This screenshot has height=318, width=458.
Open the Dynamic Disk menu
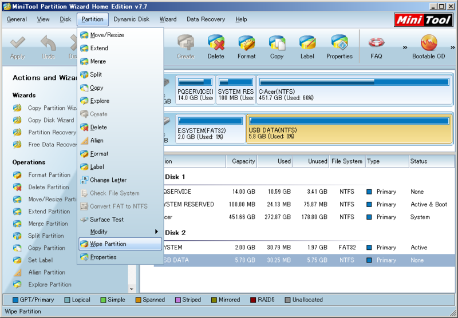(132, 19)
